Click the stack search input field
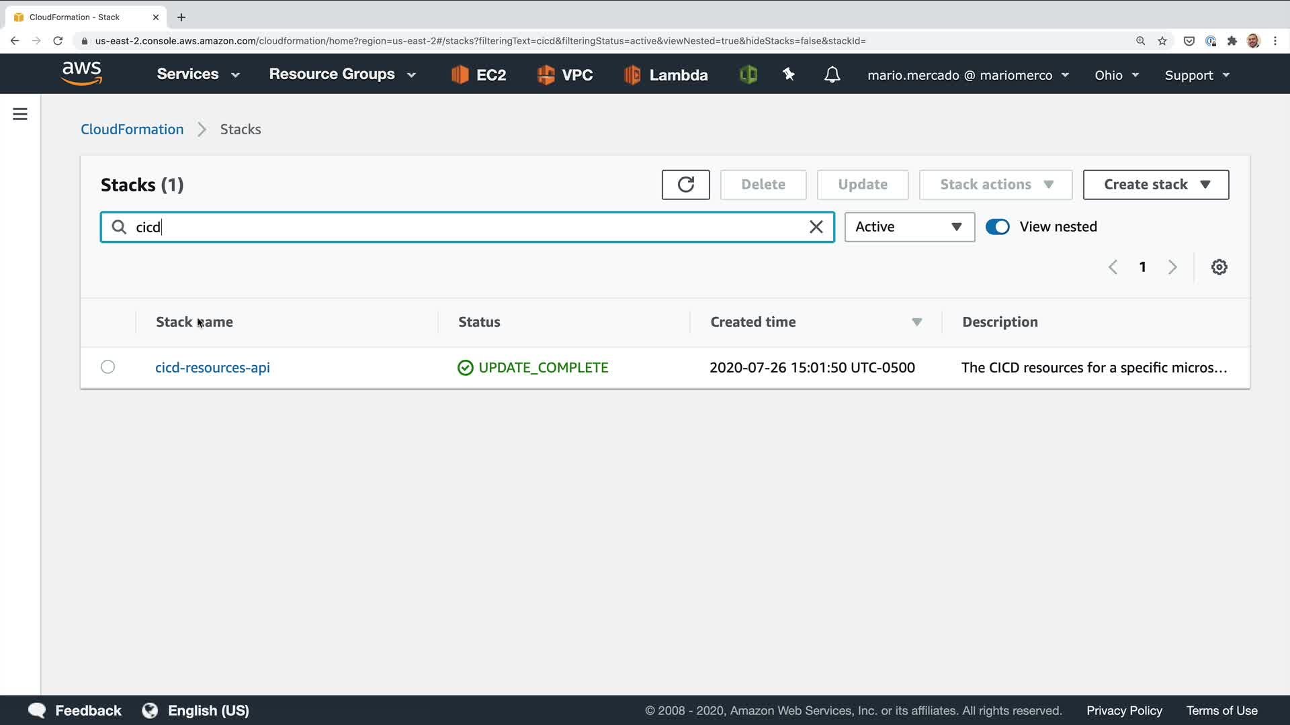Image resolution: width=1290 pixels, height=725 pixels. pos(464,227)
